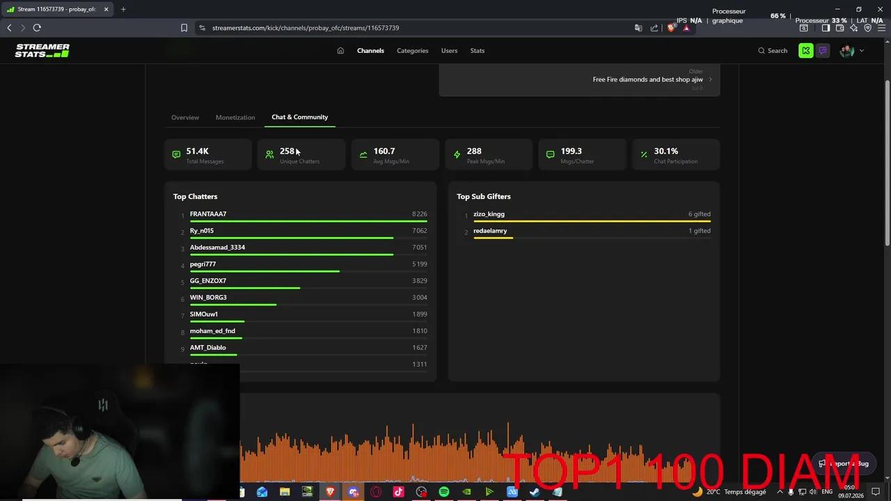Click the green Kick platform icon
Viewport: 891px width, 501px height.
pos(805,51)
